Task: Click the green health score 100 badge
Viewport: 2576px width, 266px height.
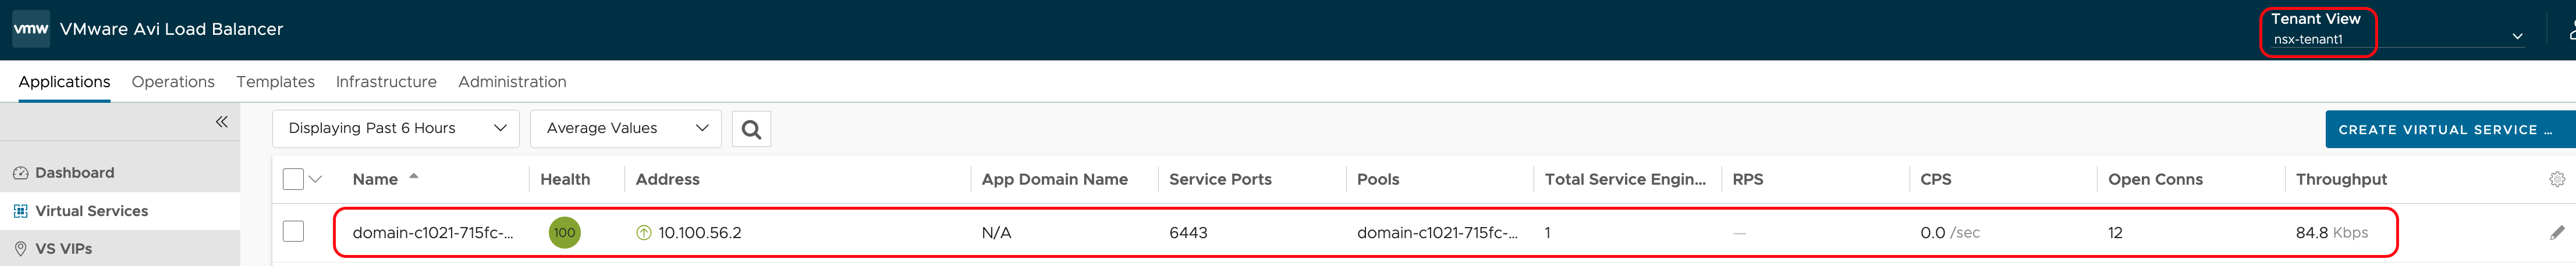Action: 564,232
